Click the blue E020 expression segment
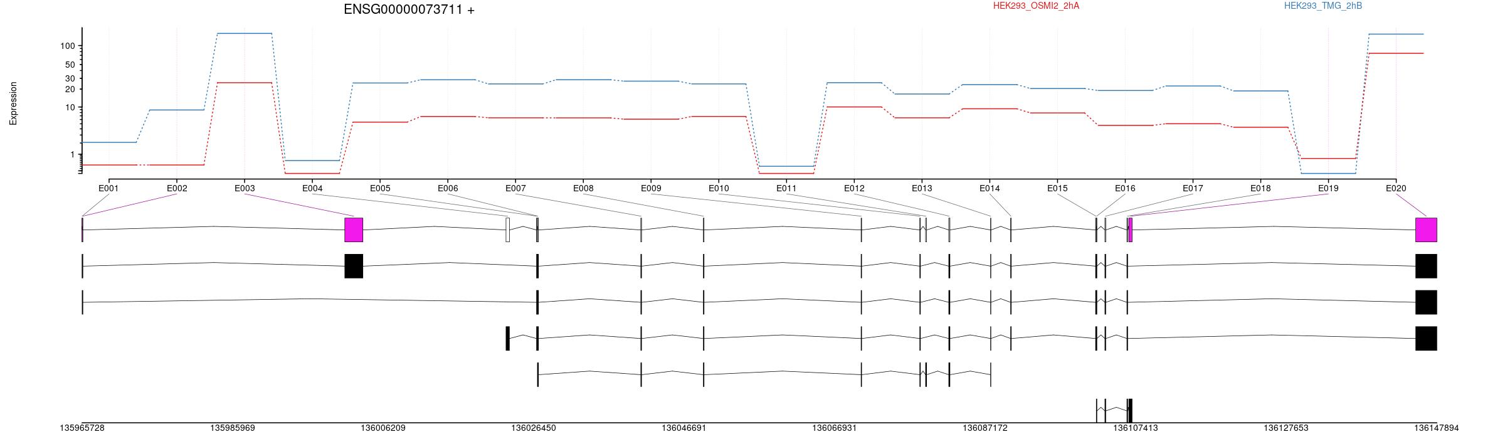The image size is (1505, 439). [x=1396, y=34]
